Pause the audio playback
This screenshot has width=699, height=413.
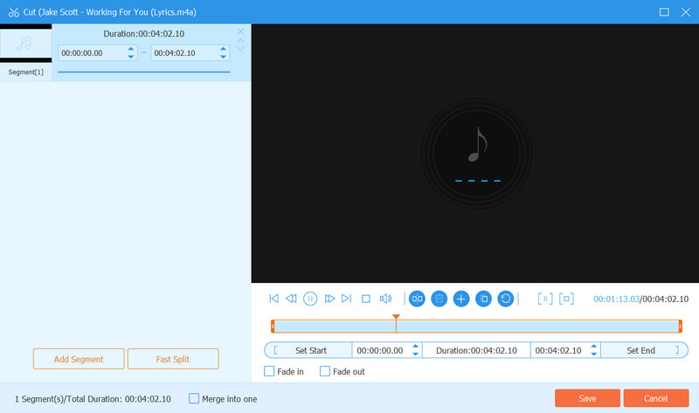310,299
